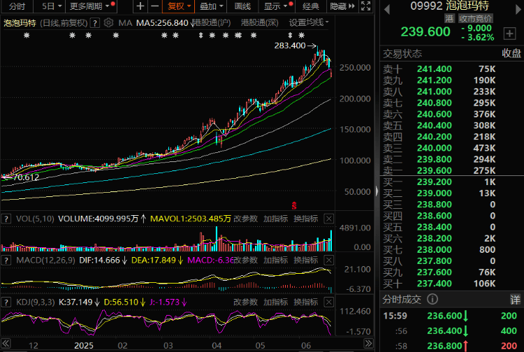
Task: Click 改参数 in KDJ panel
Action: (x=245, y=302)
